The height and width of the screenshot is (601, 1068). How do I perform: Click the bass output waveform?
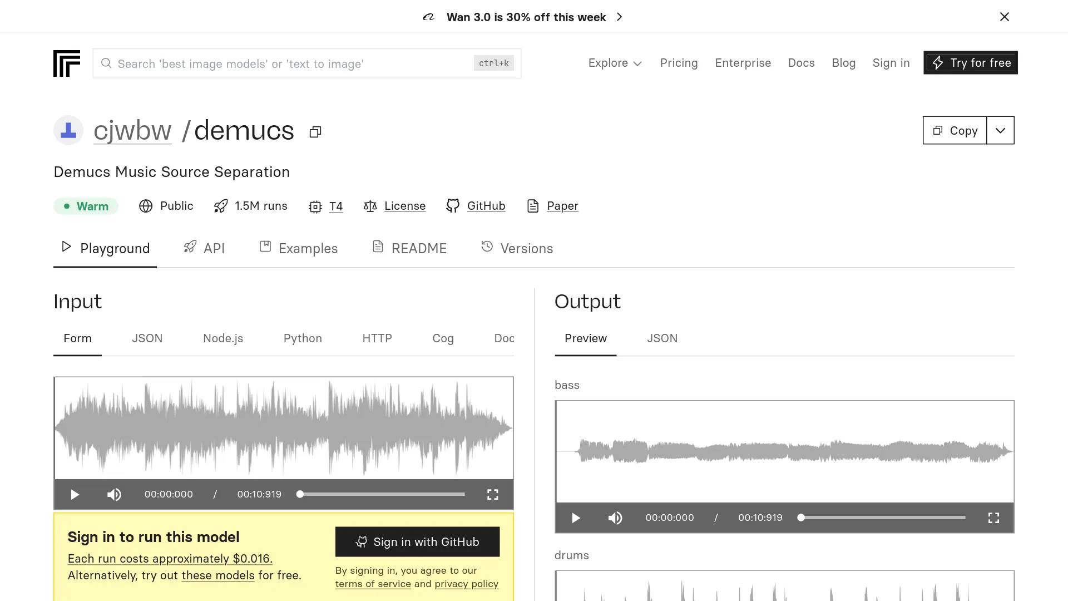click(x=785, y=451)
